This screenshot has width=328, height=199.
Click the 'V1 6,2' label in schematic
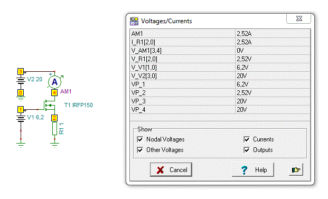coord(35,117)
